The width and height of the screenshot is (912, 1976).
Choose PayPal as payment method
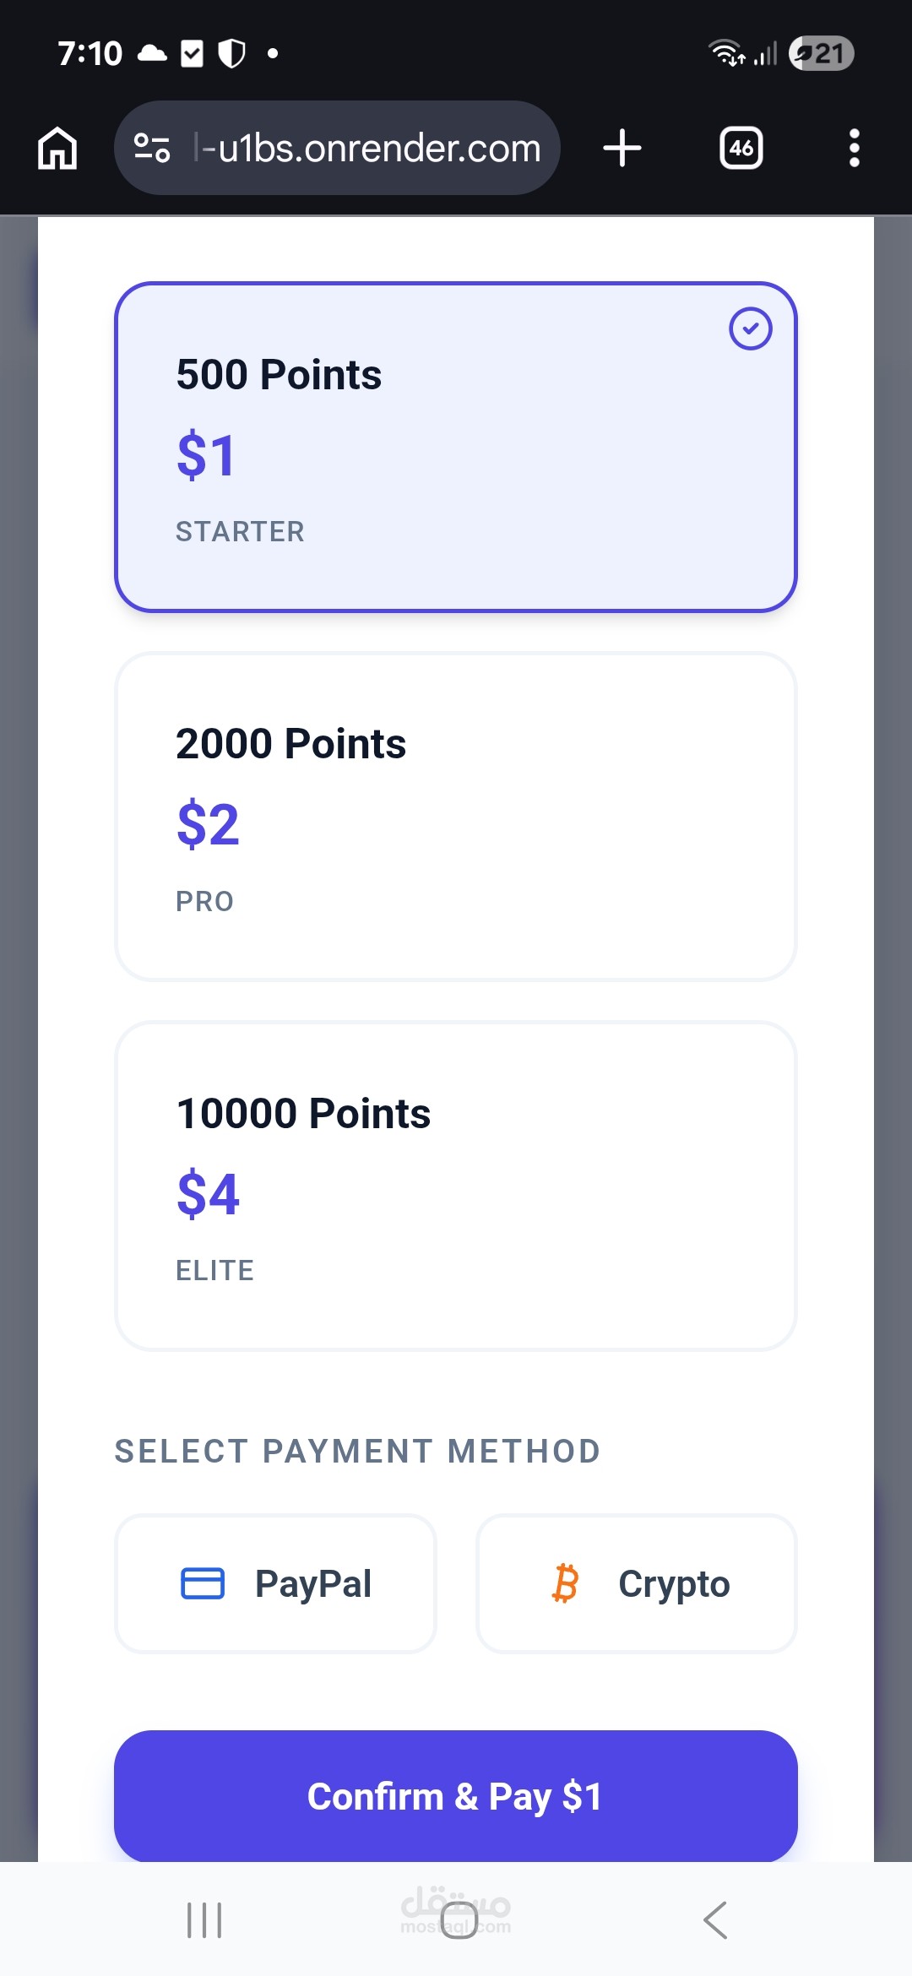[x=275, y=1583]
